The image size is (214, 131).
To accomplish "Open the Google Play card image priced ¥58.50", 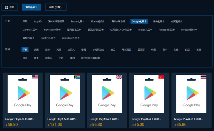I will (x=23, y=94).
